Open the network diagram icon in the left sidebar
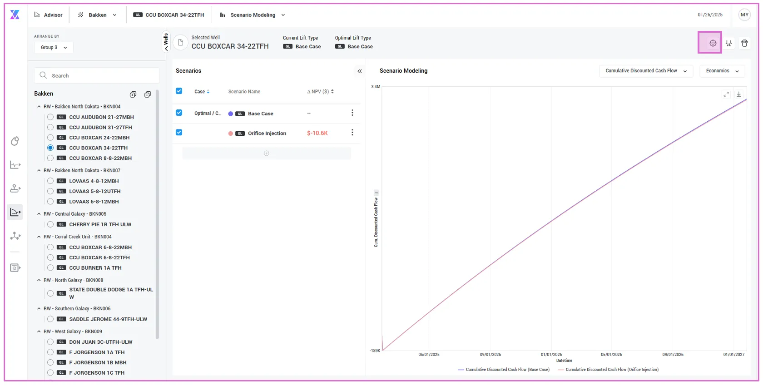 pyautogui.click(x=15, y=236)
